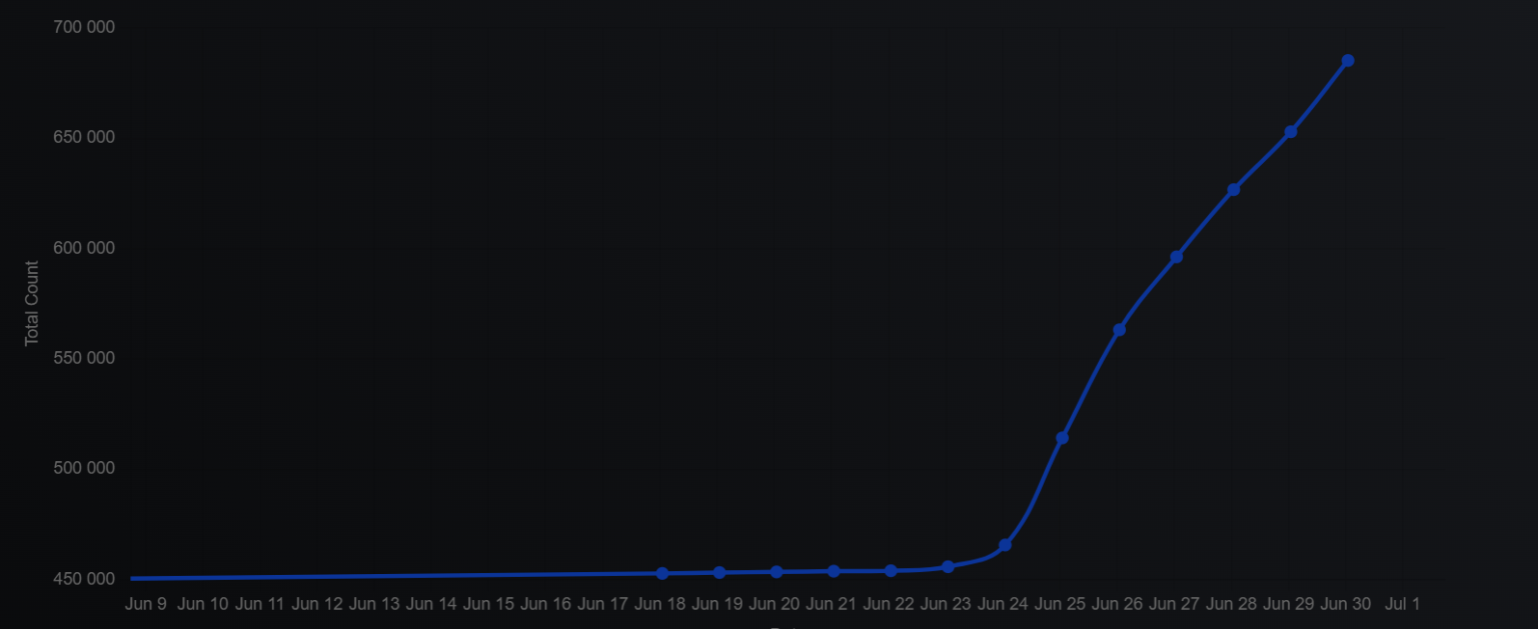
Task: Click the Jun 19 x-axis label
Action: coord(717,604)
